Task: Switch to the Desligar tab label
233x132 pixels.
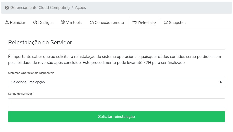Action: point(46,23)
